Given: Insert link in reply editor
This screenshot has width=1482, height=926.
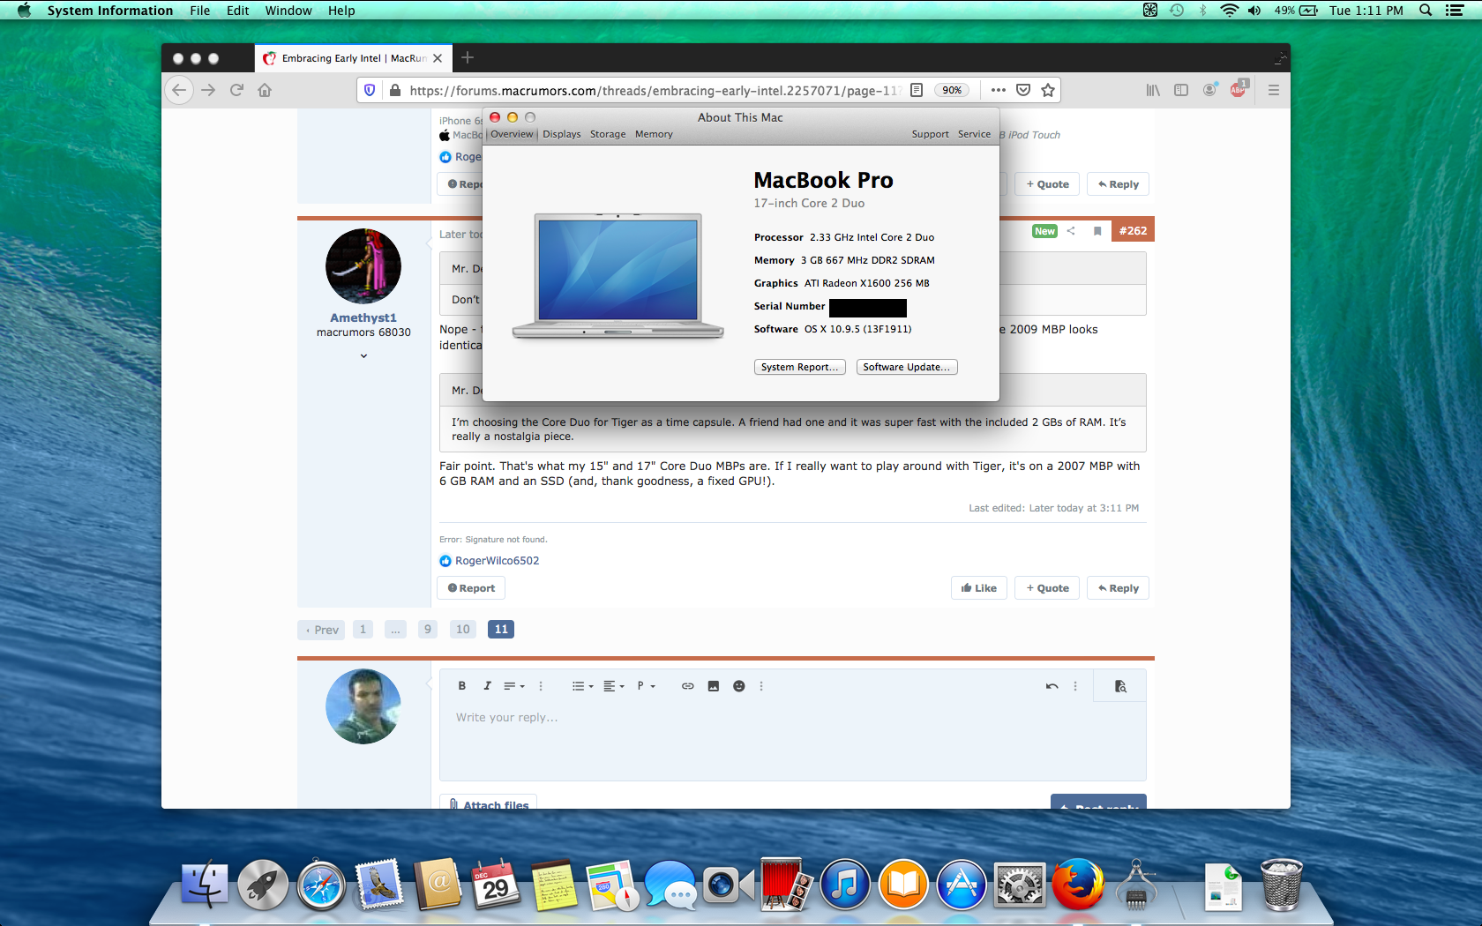Looking at the screenshot, I should 687,686.
